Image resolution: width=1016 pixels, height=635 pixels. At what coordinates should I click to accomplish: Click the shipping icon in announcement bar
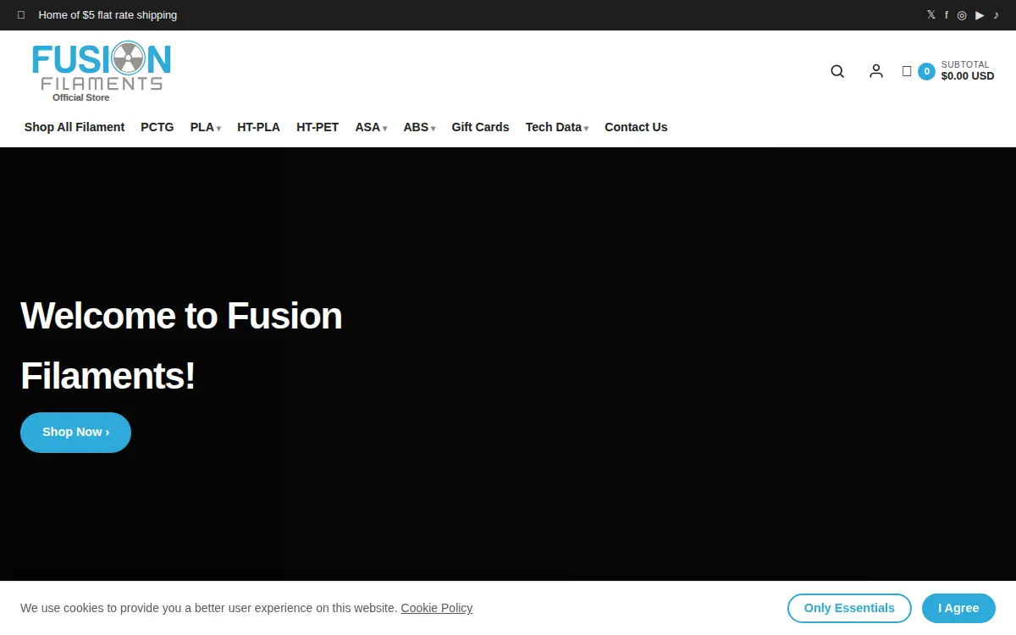pyautogui.click(x=21, y=15)
